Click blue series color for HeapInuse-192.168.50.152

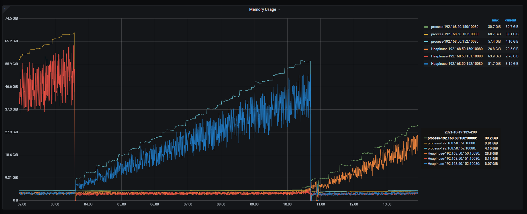tap(426, 64)
